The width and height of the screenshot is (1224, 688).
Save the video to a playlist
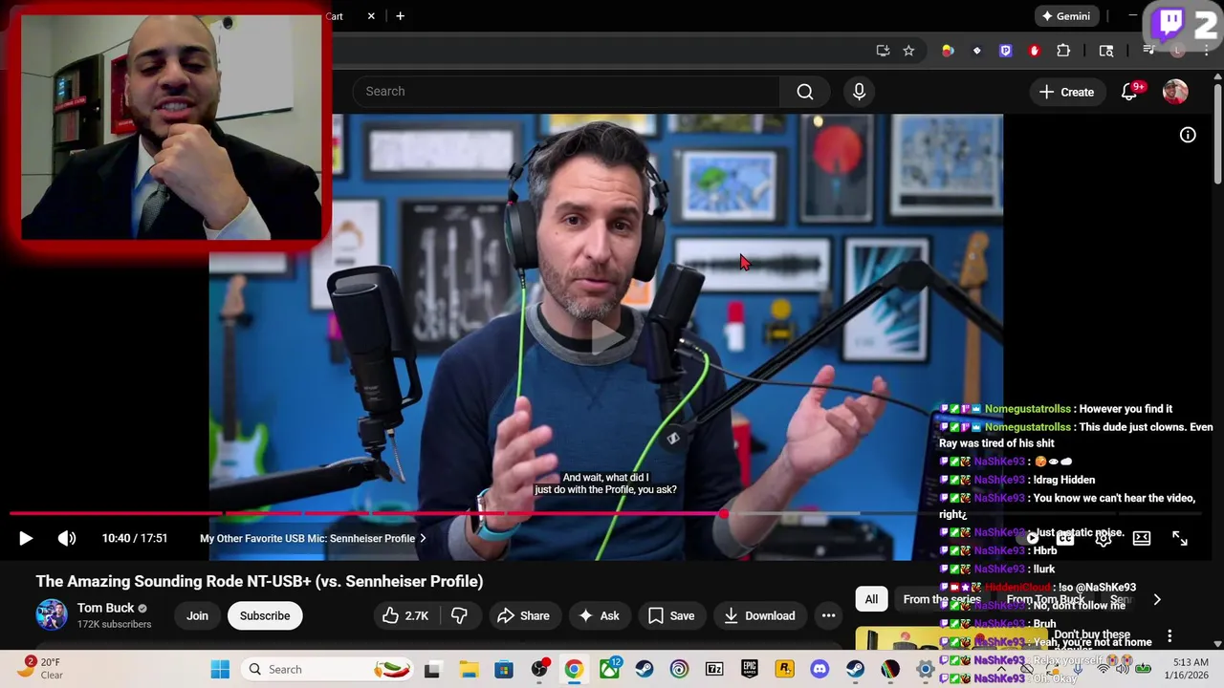tap(671, 615)
